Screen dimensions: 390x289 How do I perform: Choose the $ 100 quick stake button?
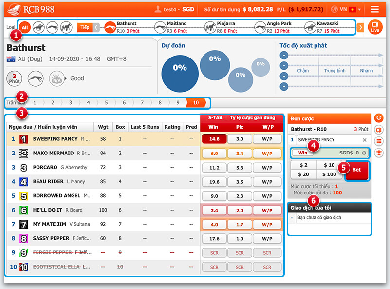pyautogui.click(x=329, y=174)
